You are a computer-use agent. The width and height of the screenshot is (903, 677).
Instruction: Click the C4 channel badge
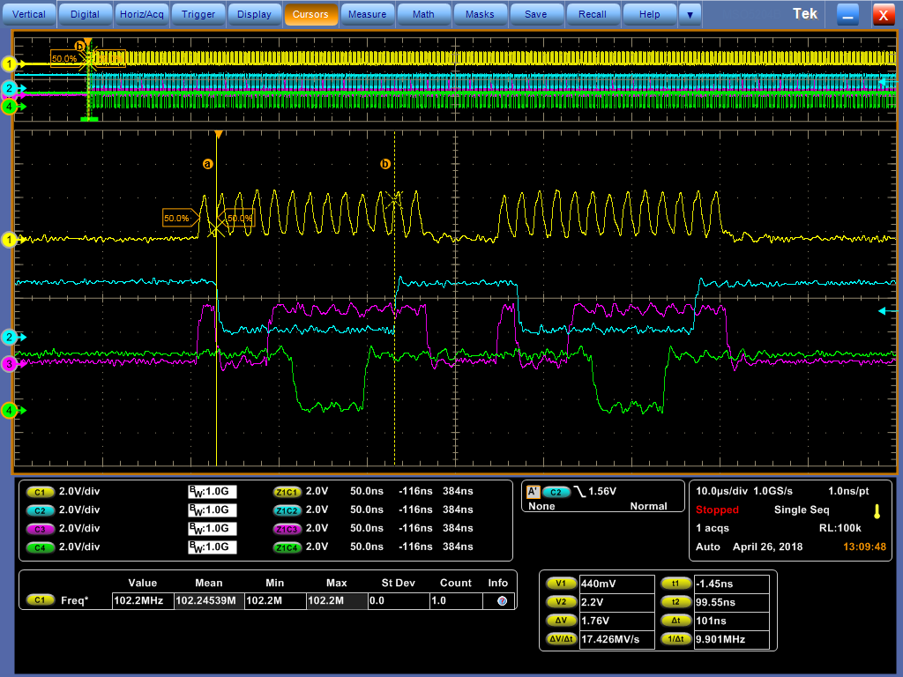point(40,547)
